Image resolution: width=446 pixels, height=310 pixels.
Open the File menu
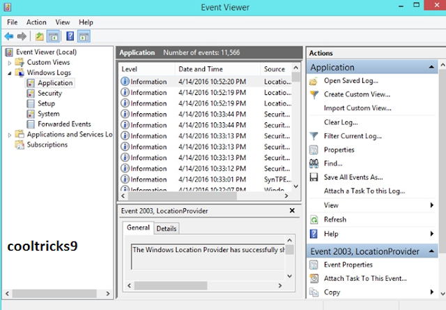tap(13, 22)
